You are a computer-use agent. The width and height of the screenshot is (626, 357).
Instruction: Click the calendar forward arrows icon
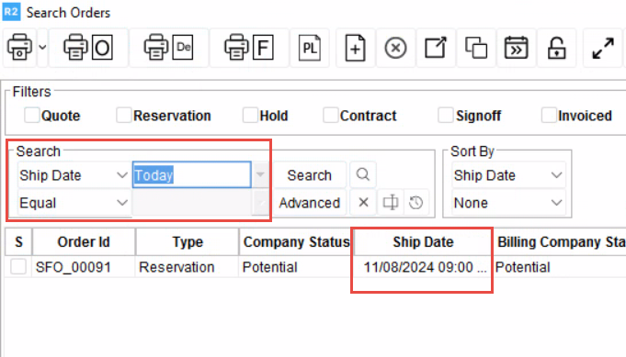pyautogui.click(x=517, y=48)
